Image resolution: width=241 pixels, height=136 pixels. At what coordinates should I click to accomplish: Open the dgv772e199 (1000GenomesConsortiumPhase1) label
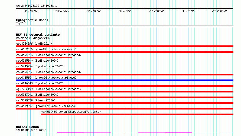click(49, 89)
